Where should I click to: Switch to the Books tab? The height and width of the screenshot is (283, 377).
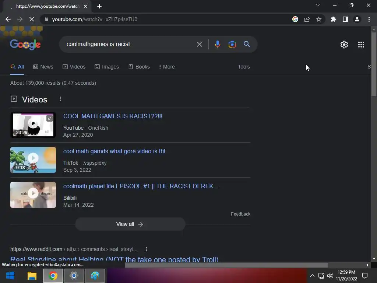click(139, 67)
